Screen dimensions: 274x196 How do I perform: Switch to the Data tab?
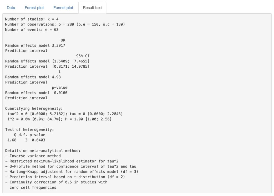11,8
